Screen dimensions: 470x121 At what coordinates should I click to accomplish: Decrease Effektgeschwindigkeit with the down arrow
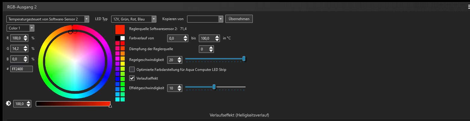pyautogui.click(x=180, y=90)
